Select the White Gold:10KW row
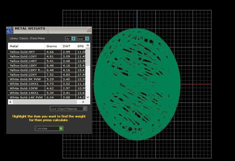This screenshot has width=235, height=161. click(47, 88)
